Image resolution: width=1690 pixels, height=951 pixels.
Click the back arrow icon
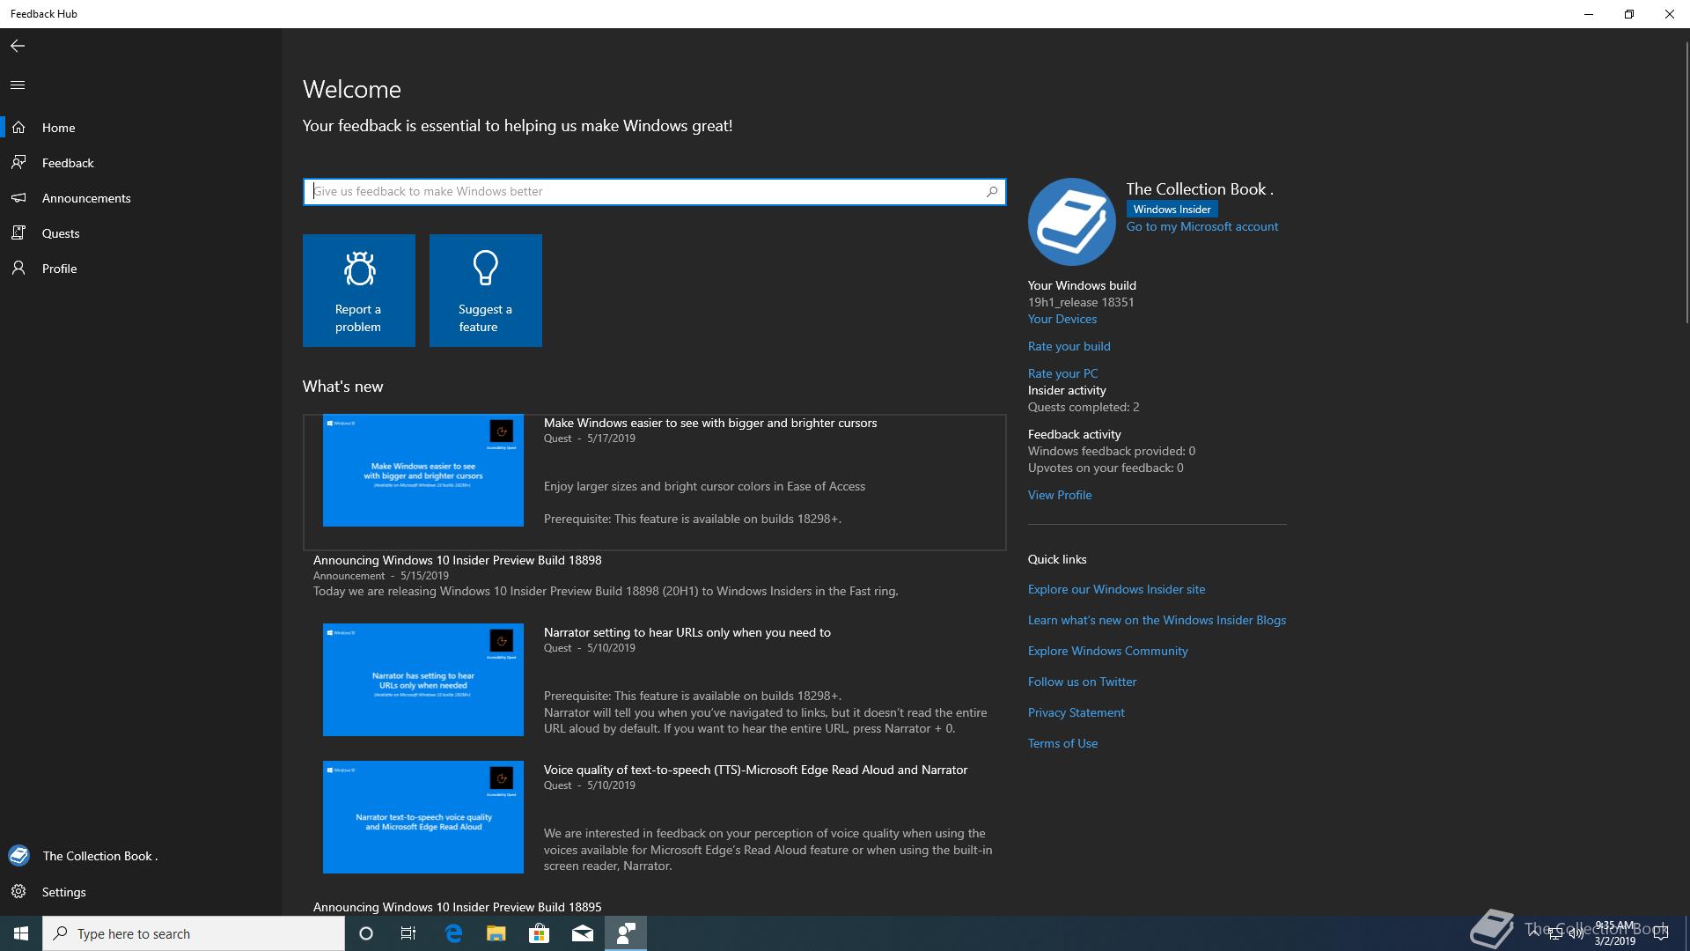point(18,46)
